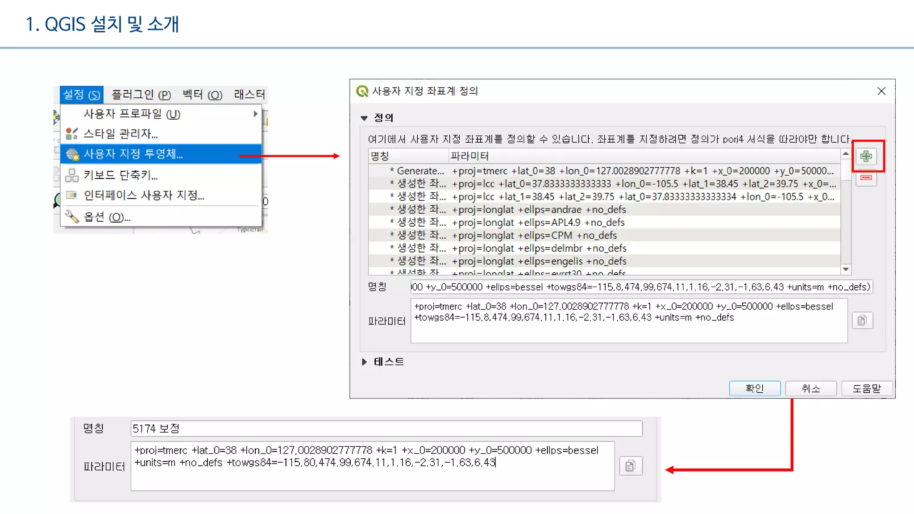Select 스타일 관리자 menu entry

tap(161, 133)
